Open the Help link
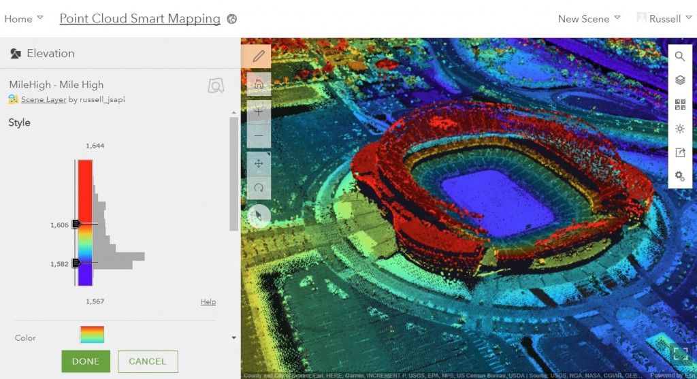This screenshot has width=697, height=379. (208, 301)
